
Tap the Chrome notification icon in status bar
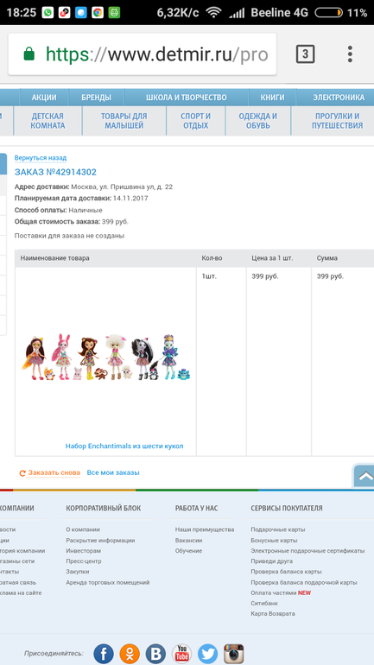coord(98,13)
